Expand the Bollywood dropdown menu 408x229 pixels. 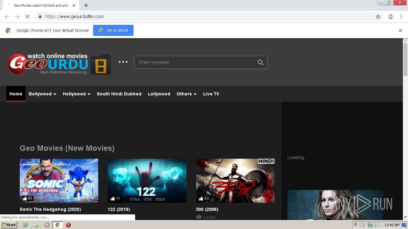[42, 94]
